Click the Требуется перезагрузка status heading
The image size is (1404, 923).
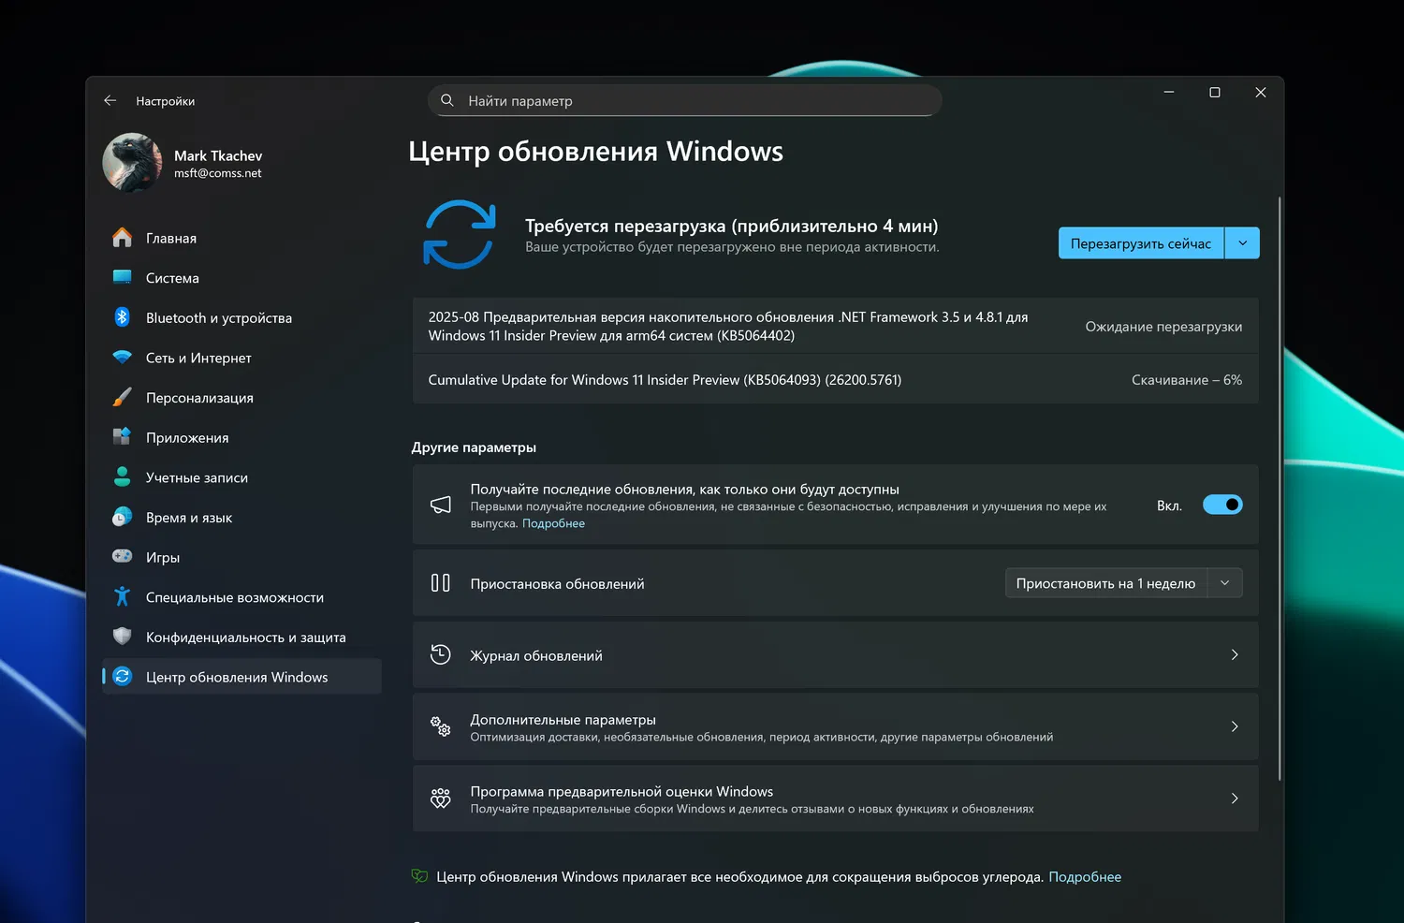coord(731,226)
